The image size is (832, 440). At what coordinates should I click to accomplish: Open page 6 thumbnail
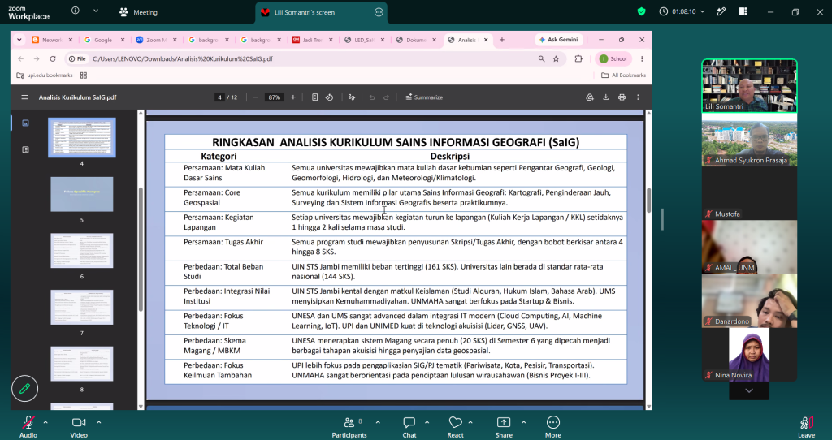click(x=82, y=251)
